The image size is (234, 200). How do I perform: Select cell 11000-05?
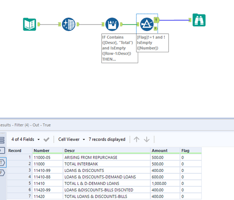coord(48,158)
